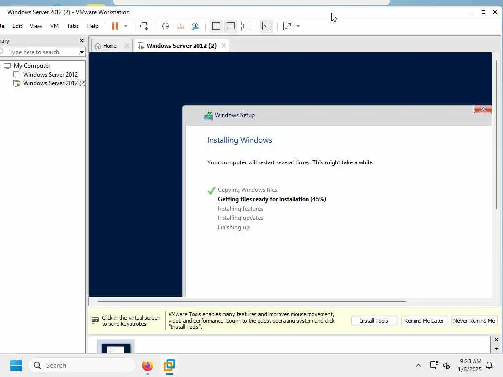
Task: Click Remind Me Later
Action: [424, 321]
